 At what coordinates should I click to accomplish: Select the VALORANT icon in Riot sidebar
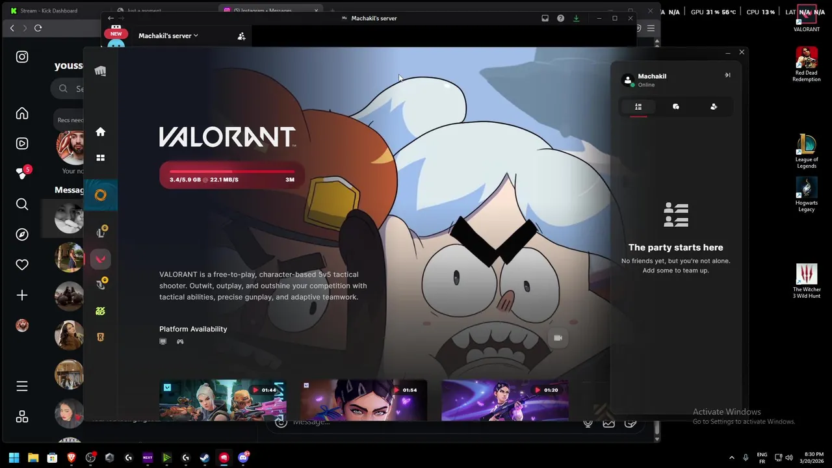pyautogui.click(x=101, y=259)
